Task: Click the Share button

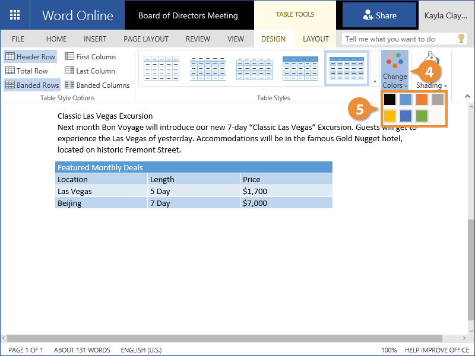Action: [379, 15]
